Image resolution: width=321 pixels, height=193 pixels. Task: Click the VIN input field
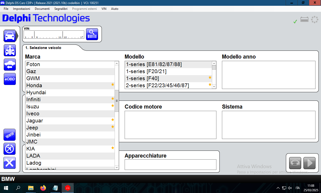click(x=54, y=35)
